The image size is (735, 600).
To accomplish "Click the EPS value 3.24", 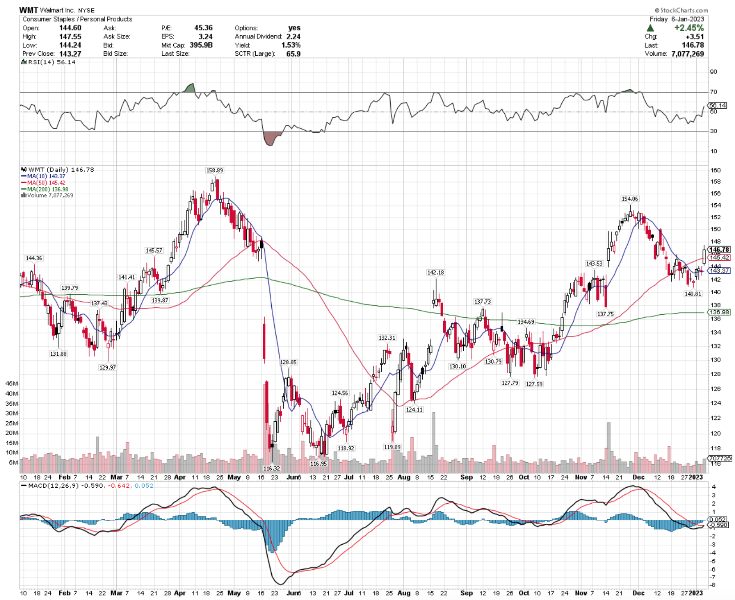I will coord(205,37).
